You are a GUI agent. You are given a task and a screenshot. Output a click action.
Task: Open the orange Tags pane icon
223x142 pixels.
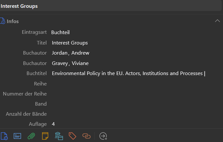pyautogui.click(x=72, y=136)
